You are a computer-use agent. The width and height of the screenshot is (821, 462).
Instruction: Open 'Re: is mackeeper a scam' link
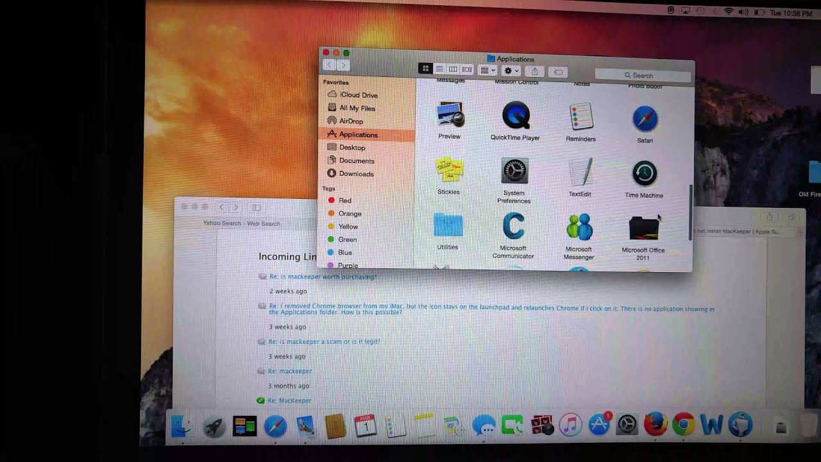click(324, 342)
